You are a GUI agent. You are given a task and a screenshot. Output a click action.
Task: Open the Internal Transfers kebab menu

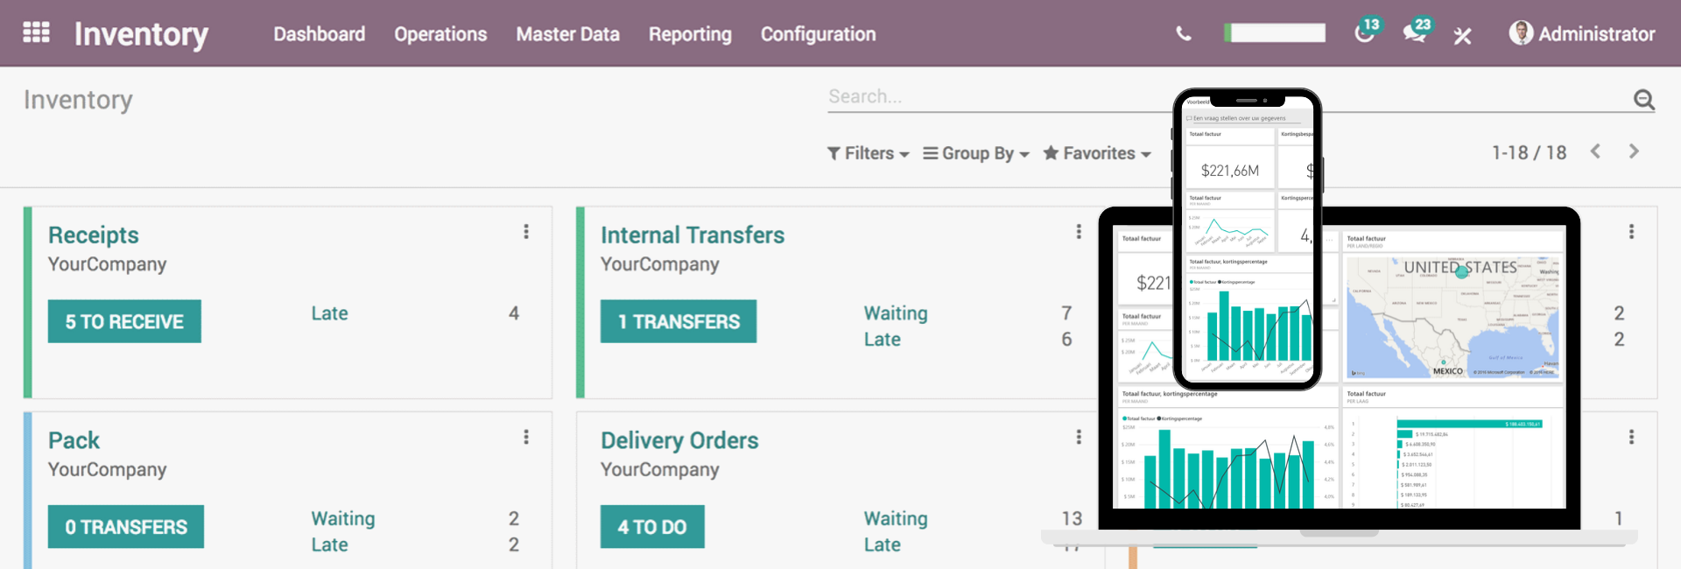click(1079, 232)
